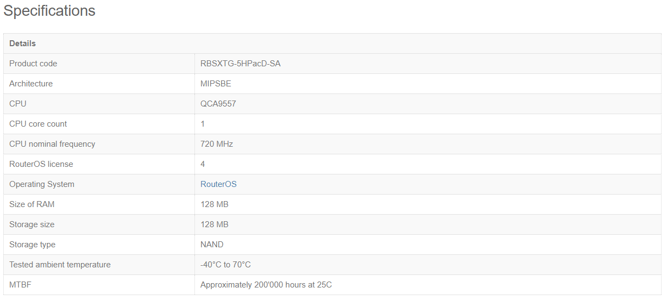The height and width of the screenshot is (300, 667).
Task: Select the 128 MB RAM value
Action: click(215, 204)
